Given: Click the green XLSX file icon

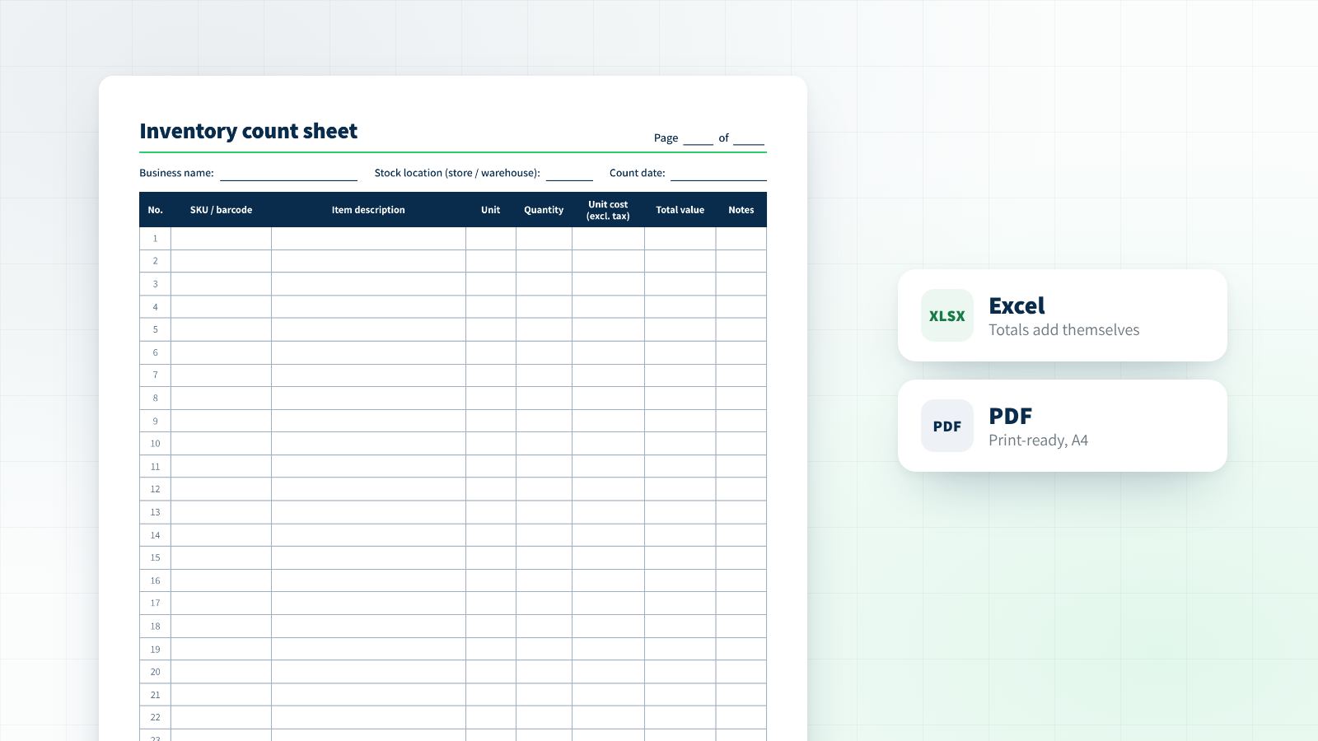Looking at the screenshot, I should click(x=947, y=315).
